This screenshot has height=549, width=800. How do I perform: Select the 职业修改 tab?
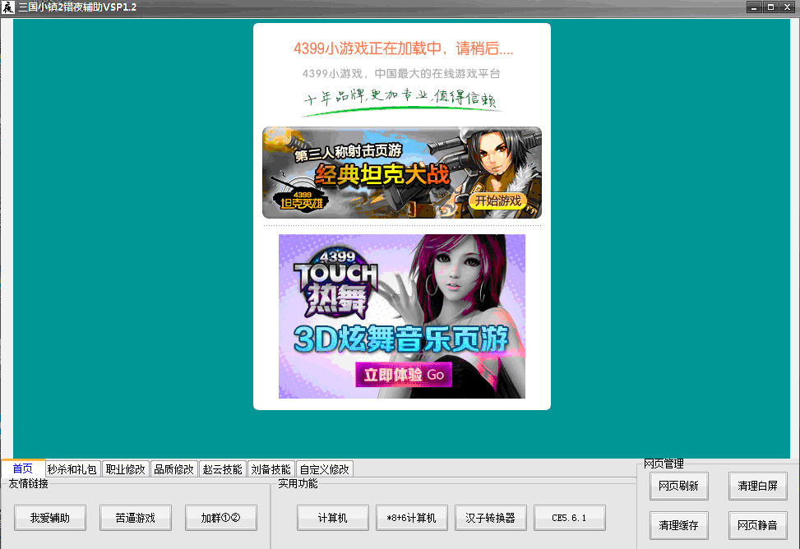point(126,469)
